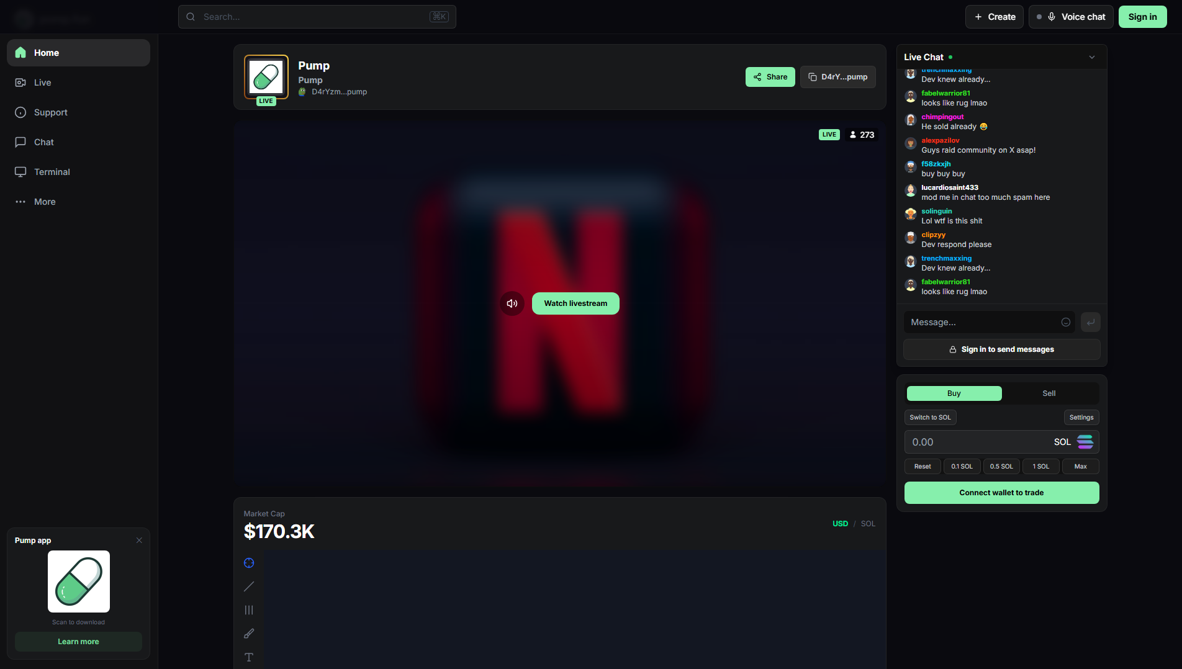This screenshot has width=1182, height=669.
Task: Open Support from the sidebar
Action: pyautogui.click(x=78, y=112)
